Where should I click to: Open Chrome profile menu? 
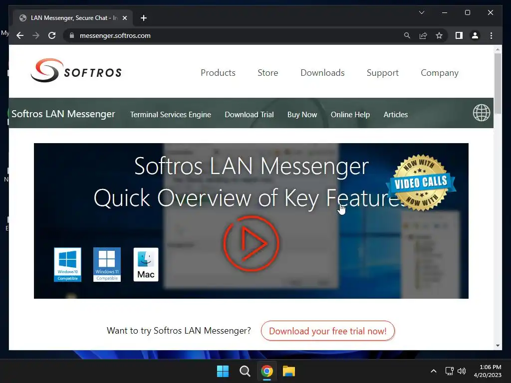coord(475,35)
